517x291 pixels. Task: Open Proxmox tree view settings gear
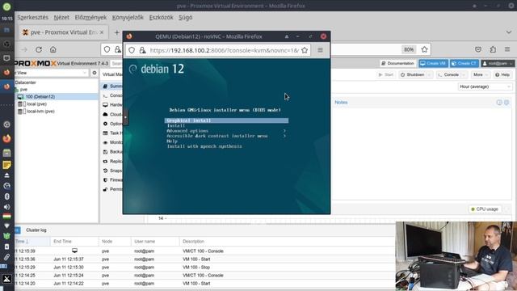95,73
